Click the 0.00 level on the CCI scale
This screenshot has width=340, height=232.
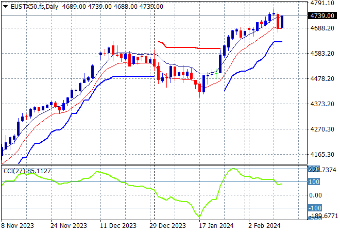click(x=315, y=195)
